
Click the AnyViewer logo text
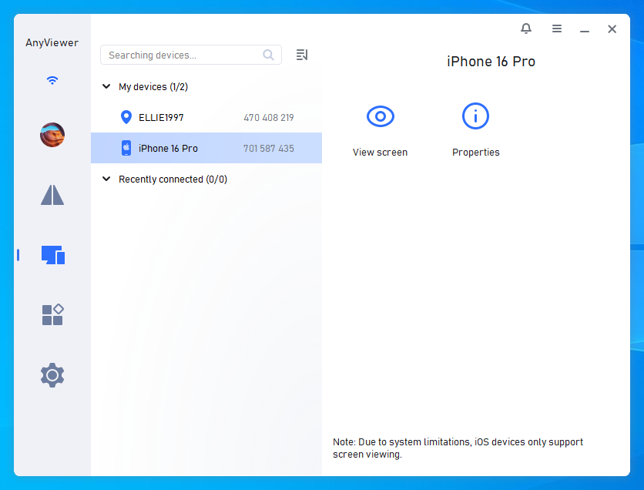coord(52,42)
